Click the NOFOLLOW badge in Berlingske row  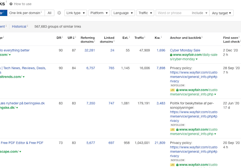coord(177,124)
